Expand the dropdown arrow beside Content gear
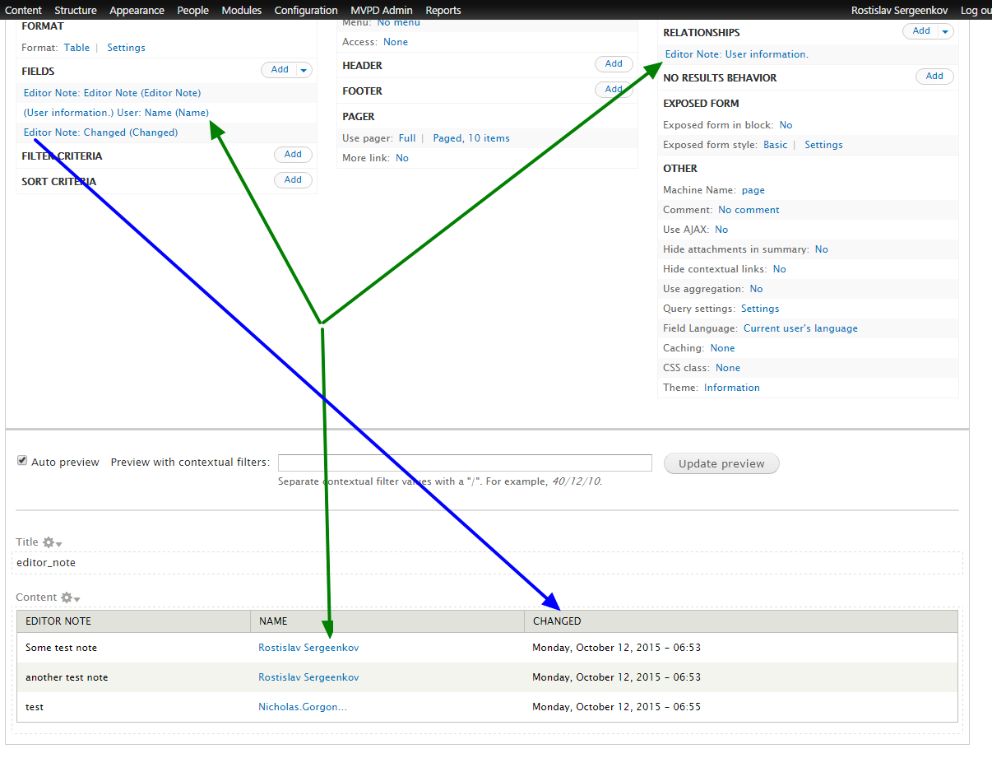Screen dimensions: 992x758 76,599
